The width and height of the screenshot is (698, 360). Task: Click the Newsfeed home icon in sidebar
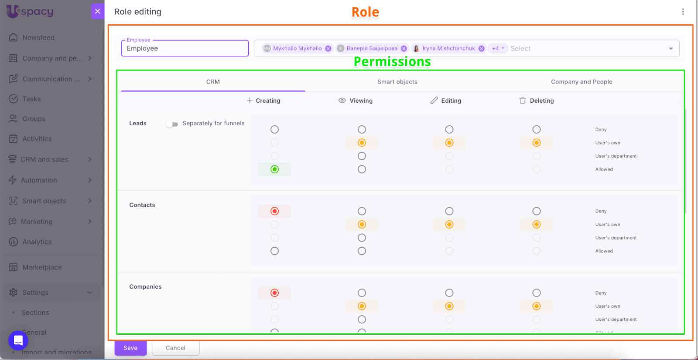click(14, 37)
